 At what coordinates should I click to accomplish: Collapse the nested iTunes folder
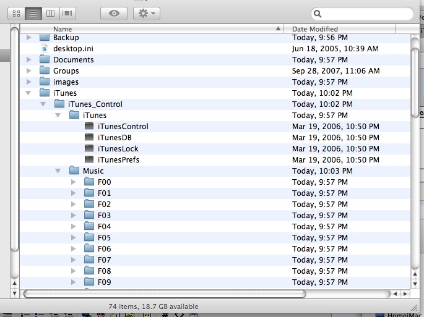pos(58,116)
